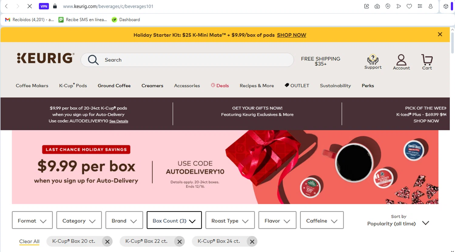
Task: Open the Accessories menu
Action: pyautogui.click(x=187, y=86)
